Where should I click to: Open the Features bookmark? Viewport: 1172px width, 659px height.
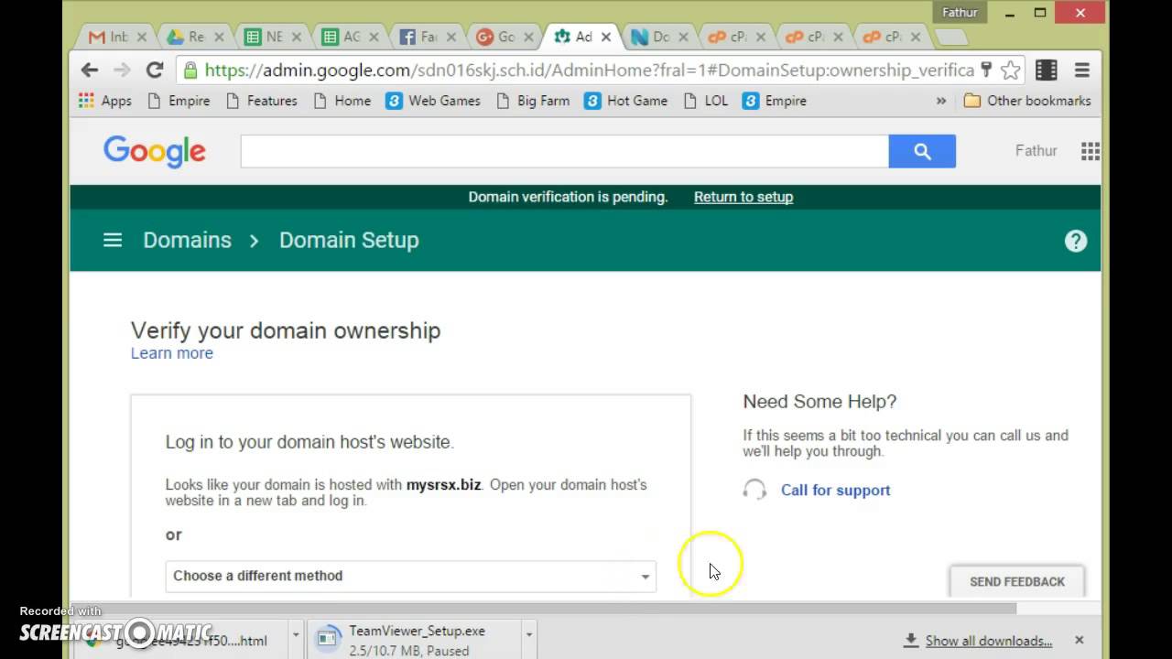pos(261,101)
